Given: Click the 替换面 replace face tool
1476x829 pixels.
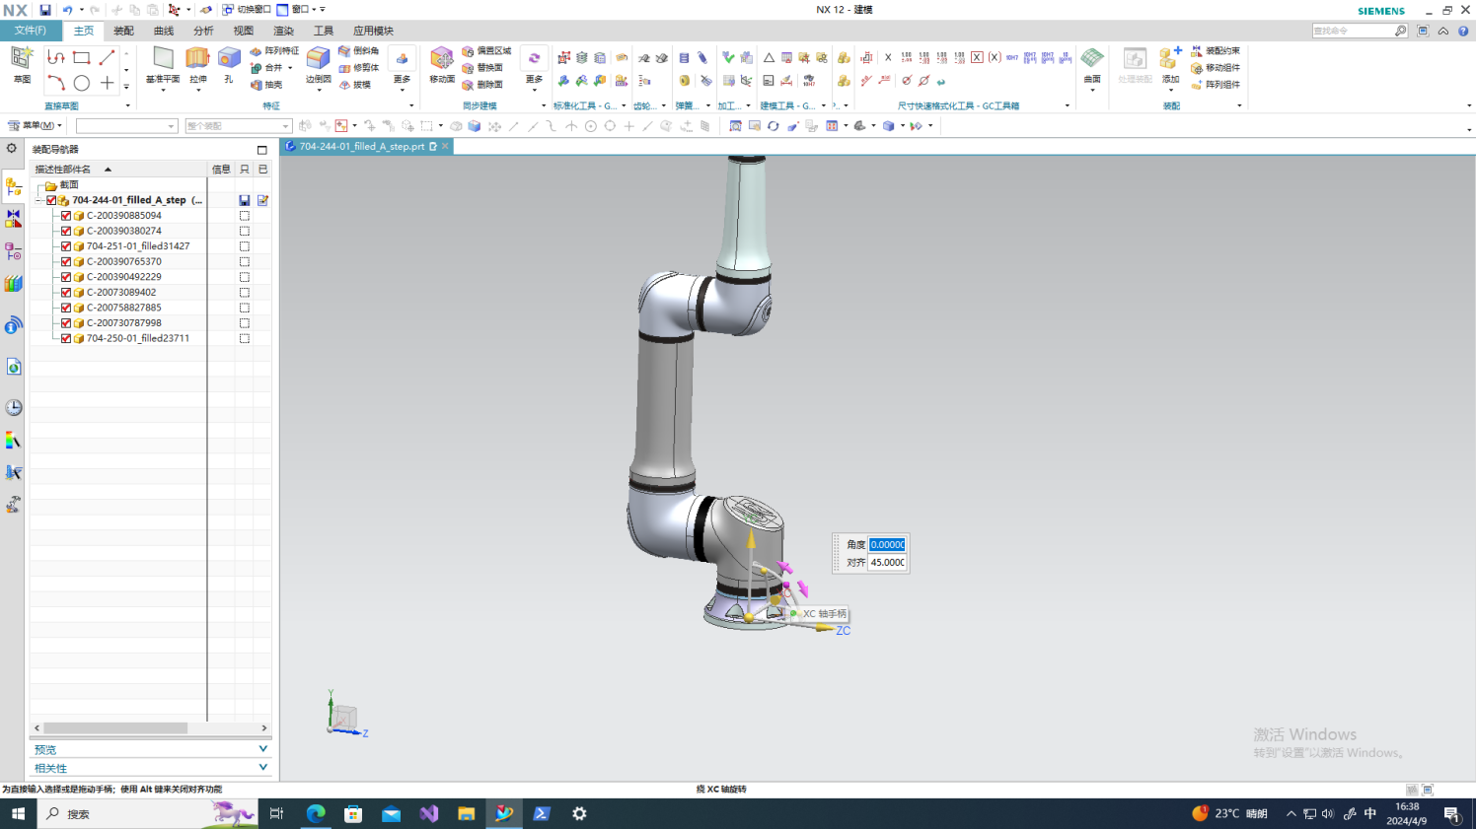Looking at the screenshot, I should [x=482, y=68].
